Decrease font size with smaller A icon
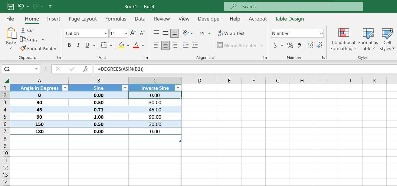397x186 pixels. pos(143,33)
